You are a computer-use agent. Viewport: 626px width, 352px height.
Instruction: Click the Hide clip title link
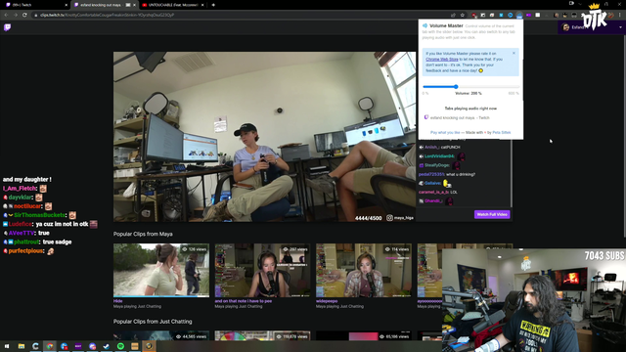(117, 301)
